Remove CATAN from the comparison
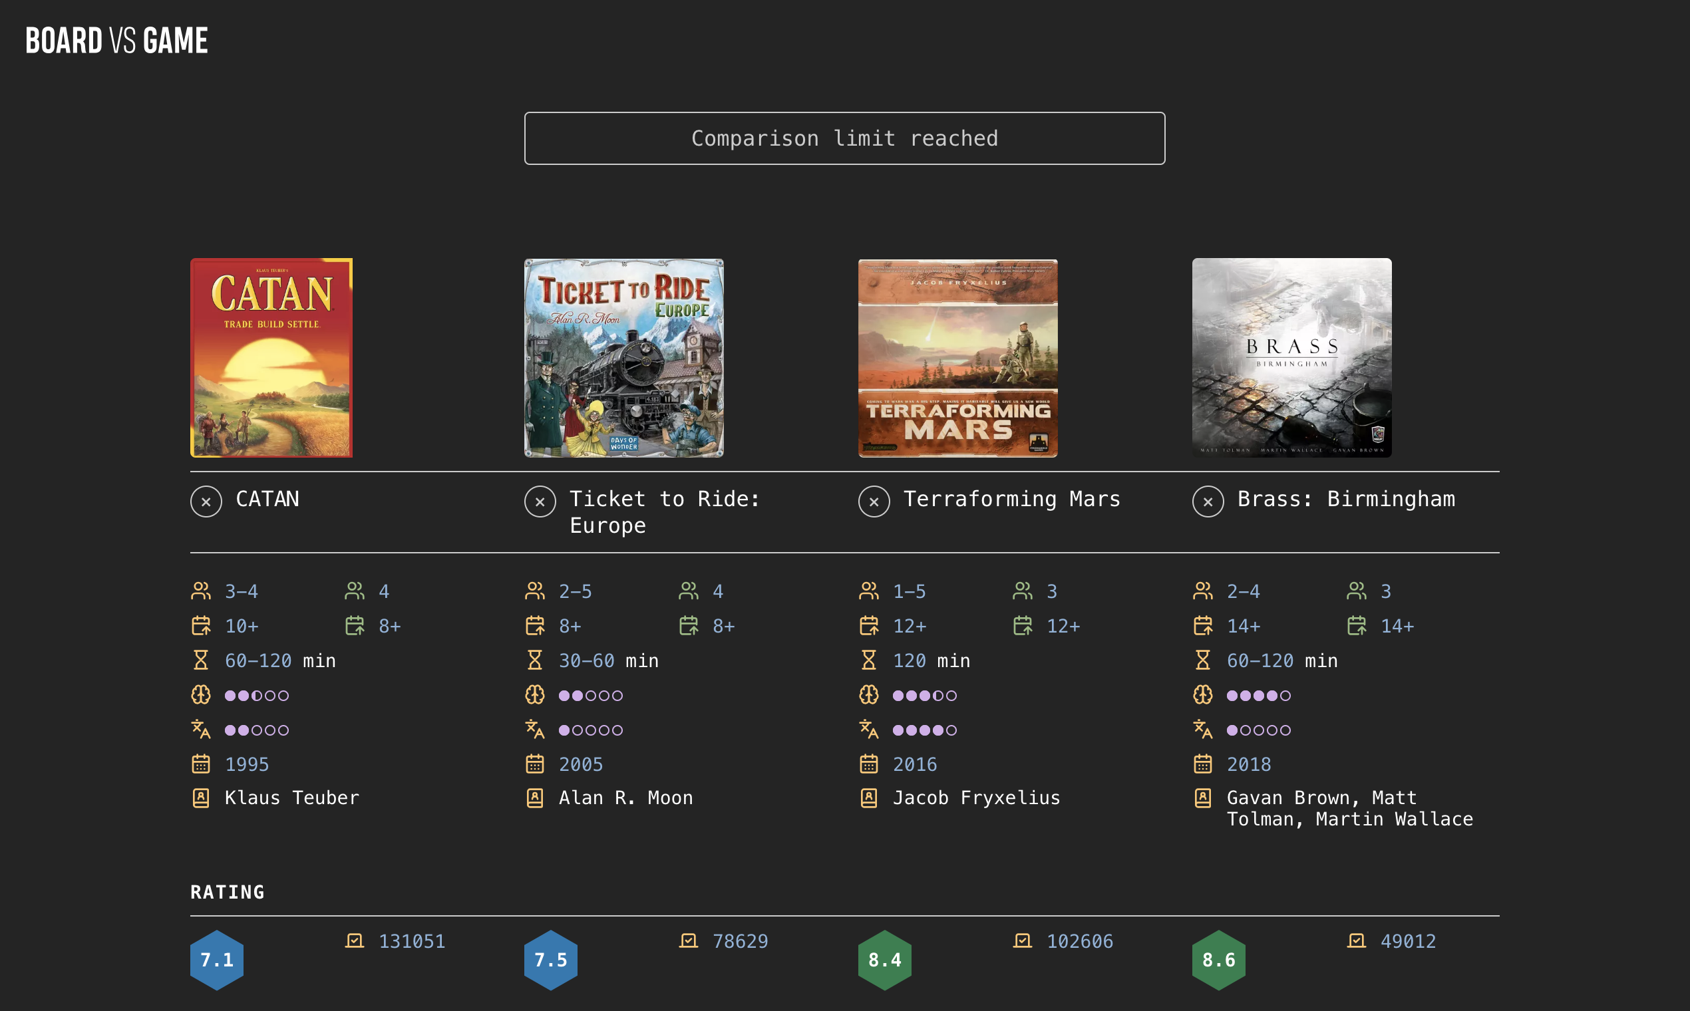The image size is (1690, 1011). coord(206,502)
